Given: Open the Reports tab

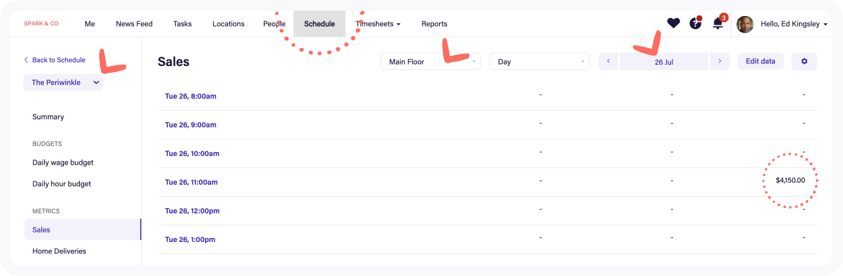Looking at the screenshot, I should tap(434, 24).
